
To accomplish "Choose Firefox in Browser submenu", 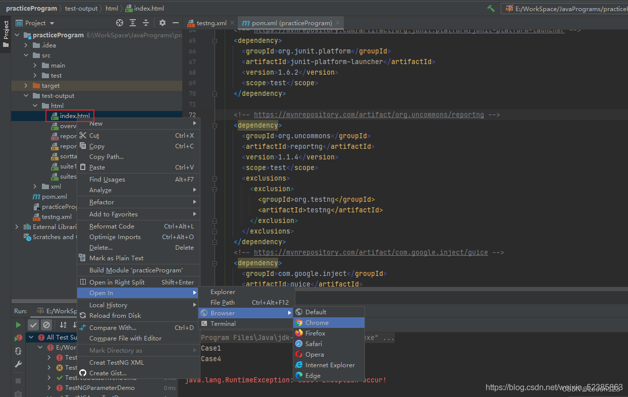I will [x=329, y=333].
